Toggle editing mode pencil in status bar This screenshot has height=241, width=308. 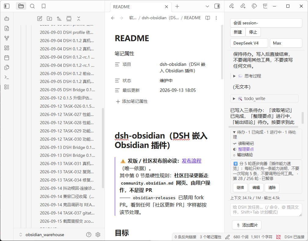click(x=227, y=237)
